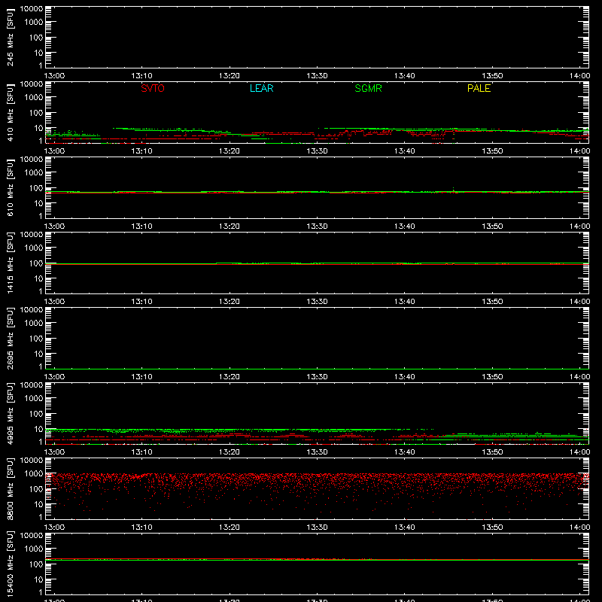Image resolution: width=602 pixels, height=602 pixels.
Task: Click 13:00 tick under the 1415 MHz panel
Action: (x=54, y=302)
